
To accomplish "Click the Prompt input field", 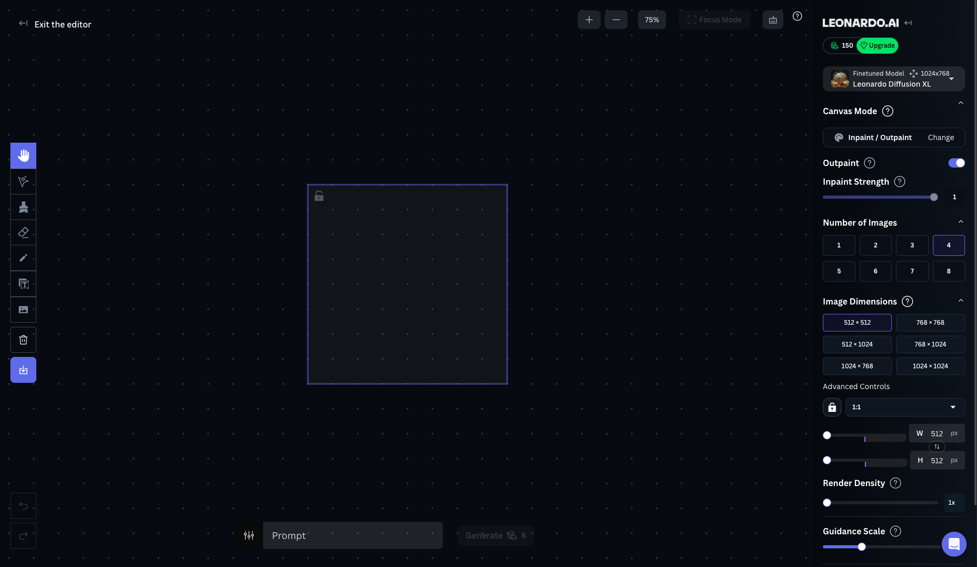I will pyautogui.click(x=353, y=535).
